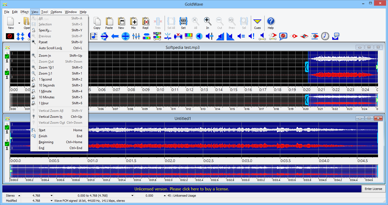388x205 pixels.
Task: Open length 4.768 dropdown beside Stereo
Action: (51, 196)
